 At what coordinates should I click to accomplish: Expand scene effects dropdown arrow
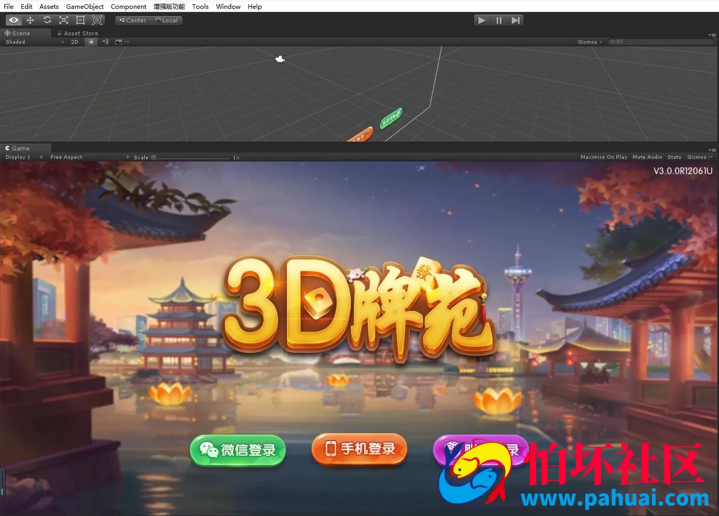coord(128,42)
